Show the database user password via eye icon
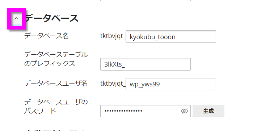 click(x=185, y=111)
